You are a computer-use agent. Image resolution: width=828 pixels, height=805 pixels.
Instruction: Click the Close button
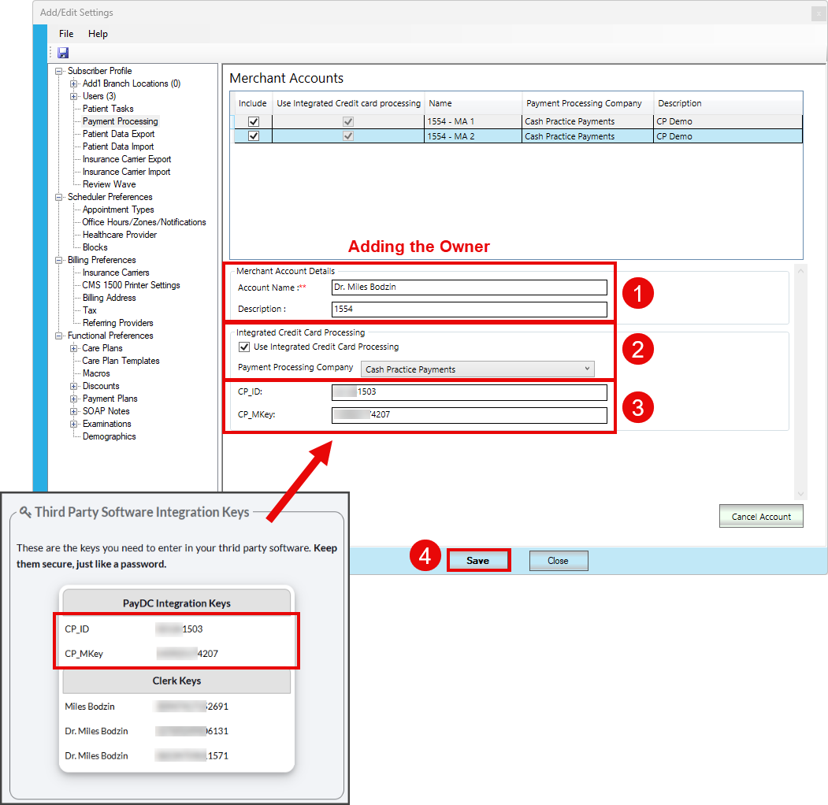pos(558,561)
